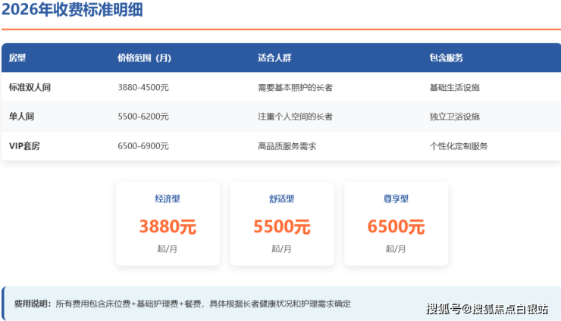Click the VIP套房 row label

24,146
